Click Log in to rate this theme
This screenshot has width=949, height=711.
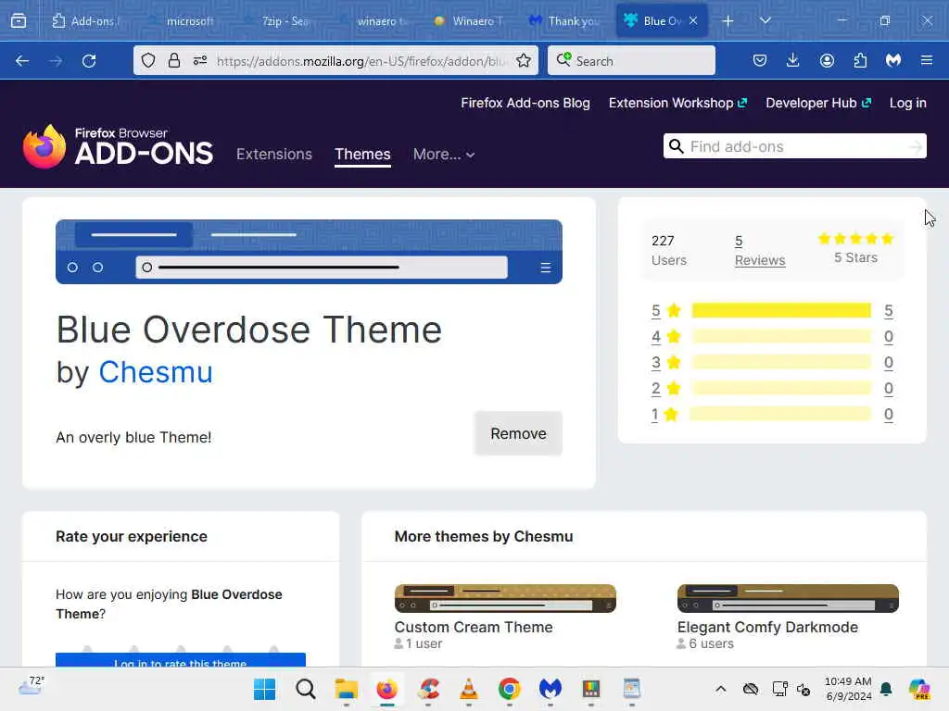[181, 661]
